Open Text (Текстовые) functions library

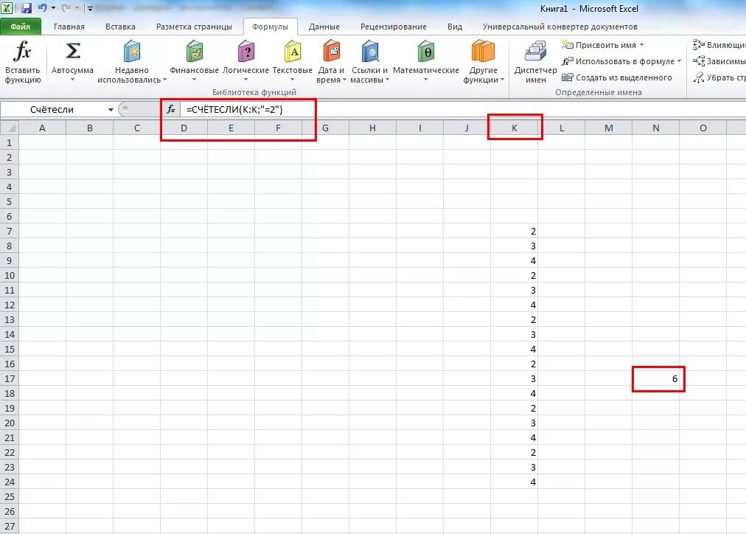tap(292, 61)
